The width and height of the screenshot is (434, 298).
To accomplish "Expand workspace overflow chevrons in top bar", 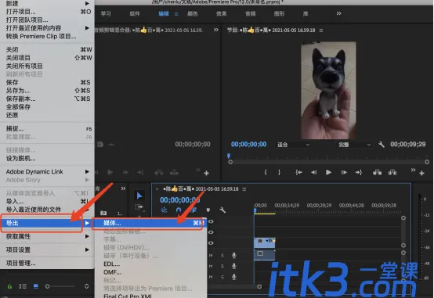I will coord(338,13).
